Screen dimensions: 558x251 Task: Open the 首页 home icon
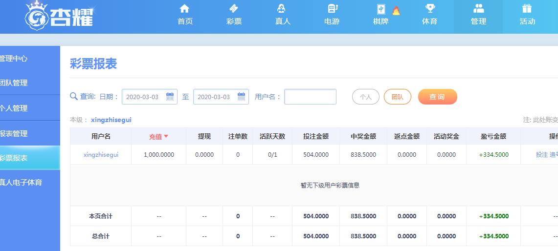coord(184,8)
